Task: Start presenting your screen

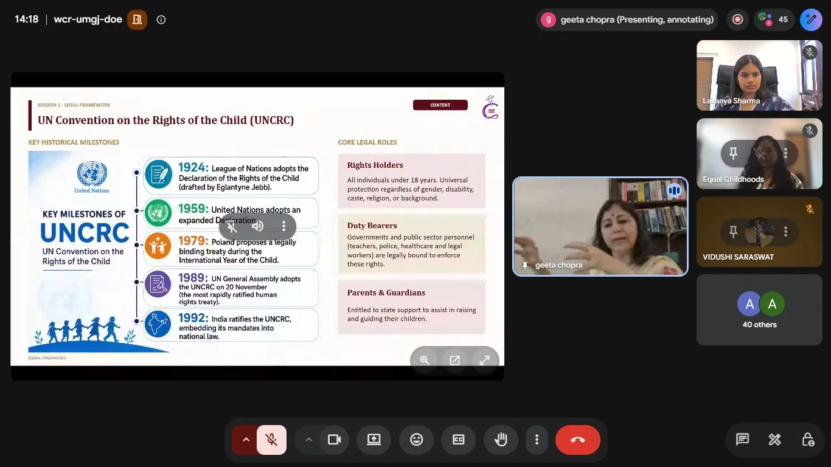Action: (x=374, y=440)
